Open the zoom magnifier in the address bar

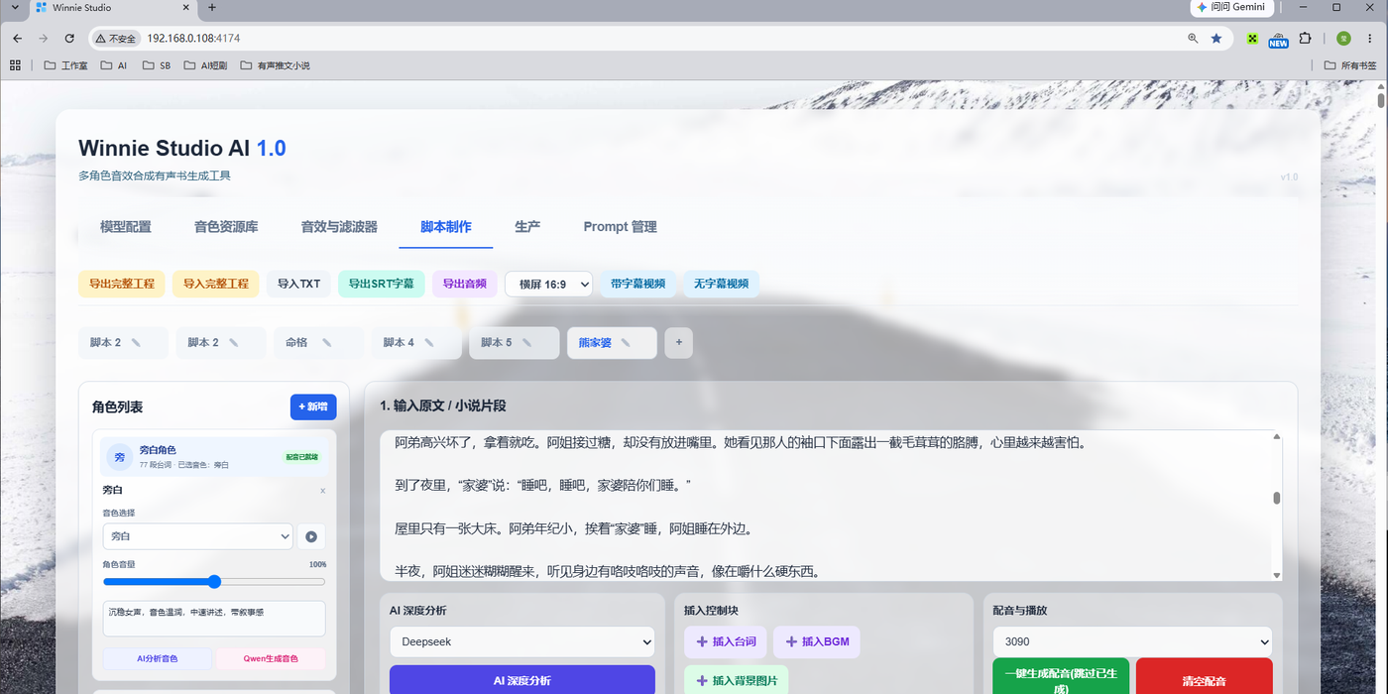coord(1193,38)
